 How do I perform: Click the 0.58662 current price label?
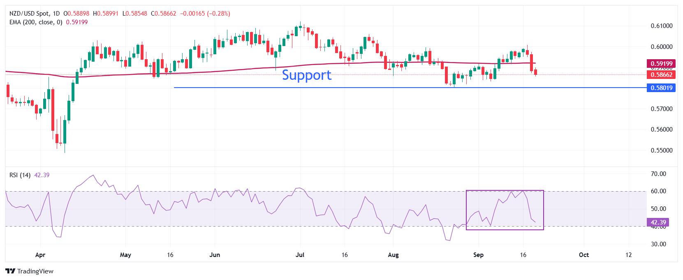tap(661, 75)
